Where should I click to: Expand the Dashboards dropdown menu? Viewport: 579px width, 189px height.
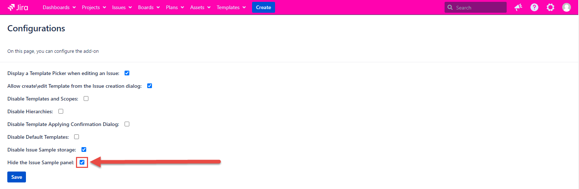(59, 7)
